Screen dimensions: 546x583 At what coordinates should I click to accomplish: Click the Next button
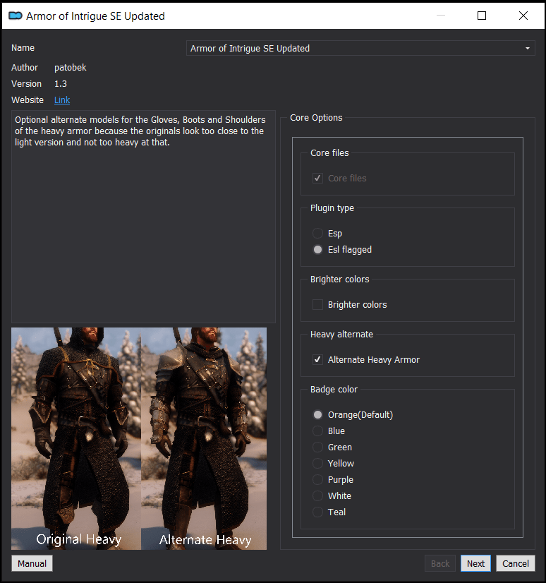(475, 563)
